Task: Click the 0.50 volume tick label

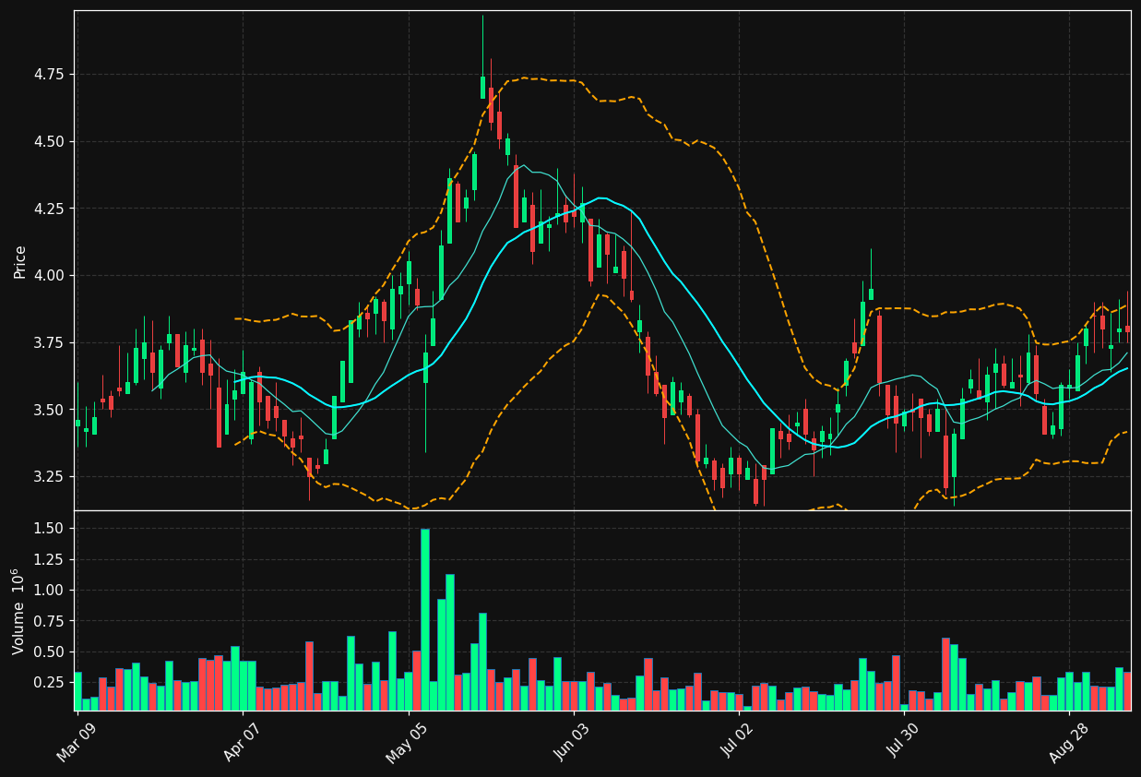Action: (47, 651)
